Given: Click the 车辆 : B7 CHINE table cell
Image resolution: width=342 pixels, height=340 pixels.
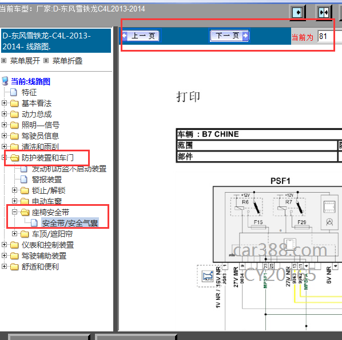Looking at the screenshot, I should click(259, 134).
